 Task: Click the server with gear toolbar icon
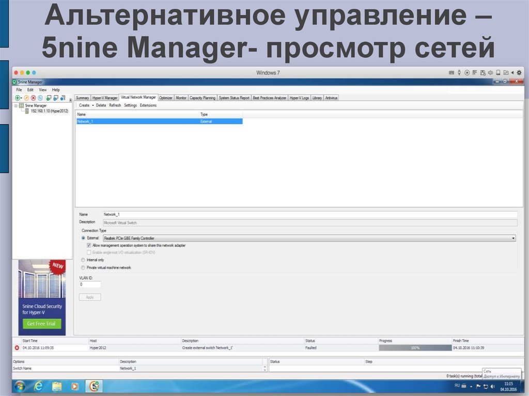[x=63, y=98]
